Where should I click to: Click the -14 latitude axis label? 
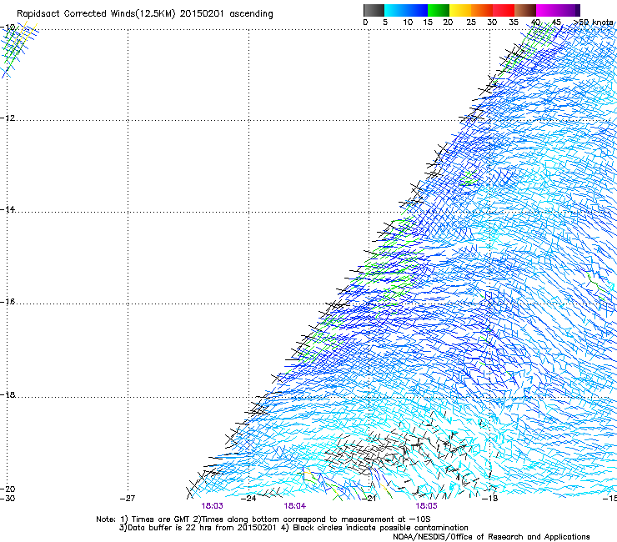coord(8,209)
